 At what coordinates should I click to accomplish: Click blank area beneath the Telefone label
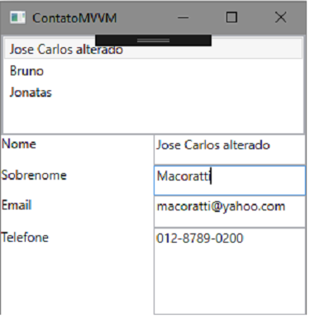[x=77, y=279]
